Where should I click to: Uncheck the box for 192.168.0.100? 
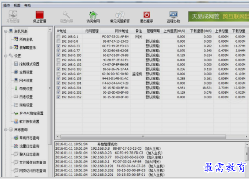[59, 55]
